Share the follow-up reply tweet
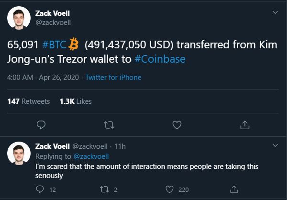The height and width of the screenshot is (200, 287). (234, 189)
